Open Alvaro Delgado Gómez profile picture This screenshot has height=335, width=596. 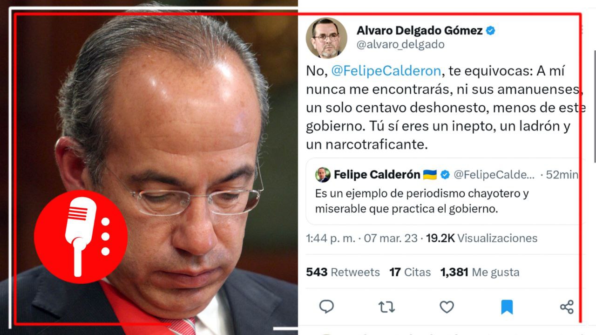[x=326, y=38]
